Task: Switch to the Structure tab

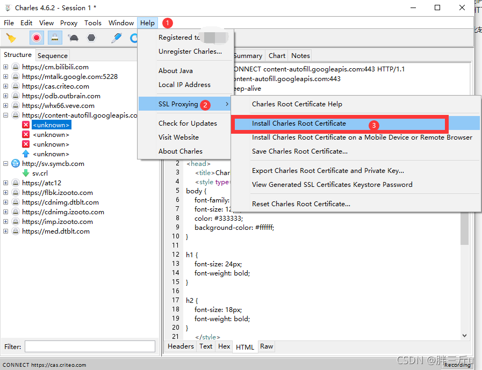Action: click(18, 55)
